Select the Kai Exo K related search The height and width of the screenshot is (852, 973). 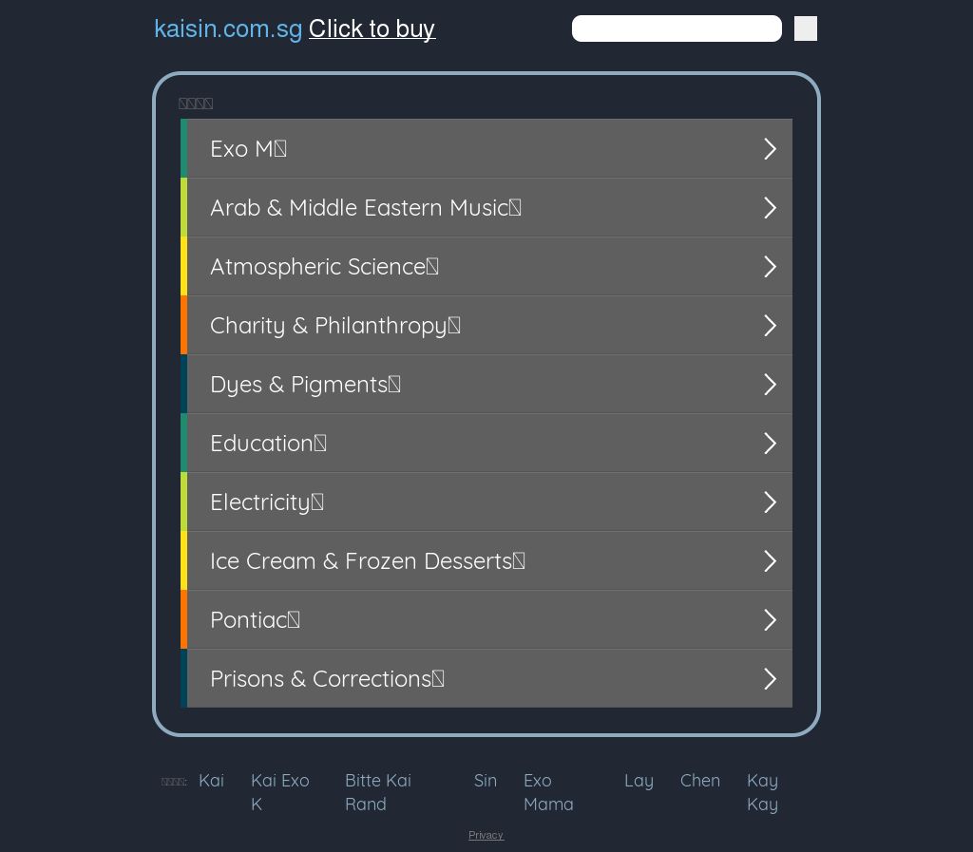click(279, 792)
